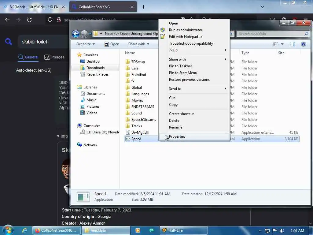Click the Explorer help icon
Viewport: 313px width, 235px height.
click(304, 44)
